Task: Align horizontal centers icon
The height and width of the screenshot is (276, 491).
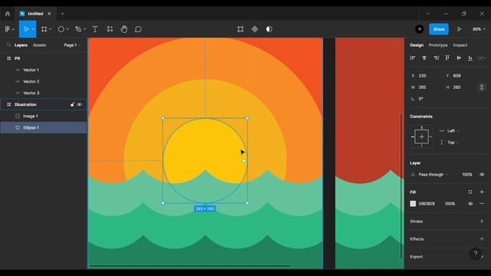Action: pos(424,58)
